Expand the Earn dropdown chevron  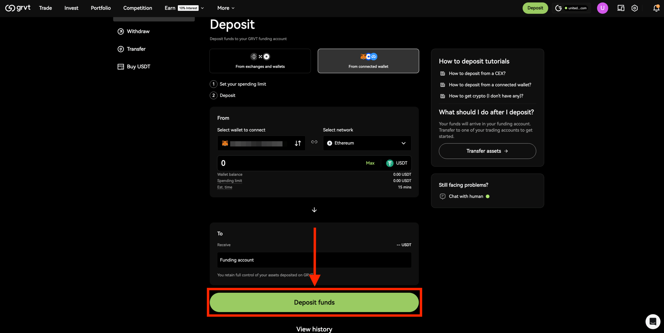click(203, 8)
